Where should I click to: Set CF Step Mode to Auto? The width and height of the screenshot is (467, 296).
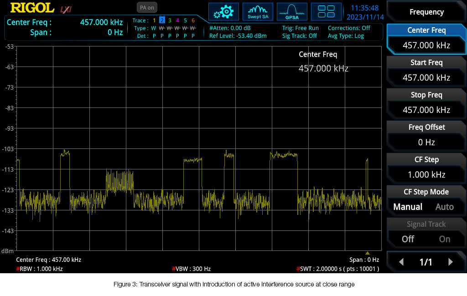(444, 207)
